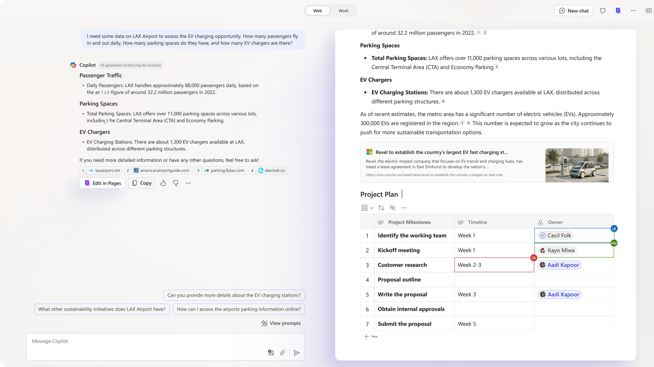Toggle the hide visibility icon in Project Plan toolbar

click(392, 208)
